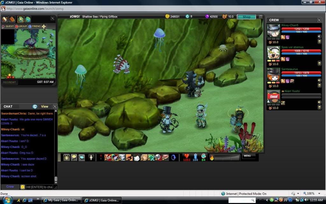The width and height of the screenshot is (326, 204).
Task: Switch to zOMG! Gaia Online taskbar window
Action: [102, 200]
